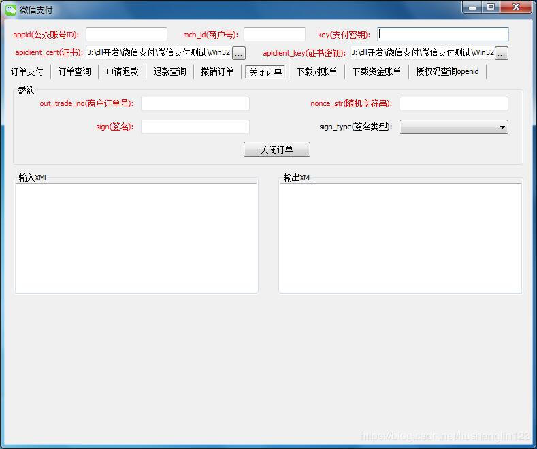Click the appid(公众账号ID) input field
This screenshot has width=537, height=449.
[127, 35]
